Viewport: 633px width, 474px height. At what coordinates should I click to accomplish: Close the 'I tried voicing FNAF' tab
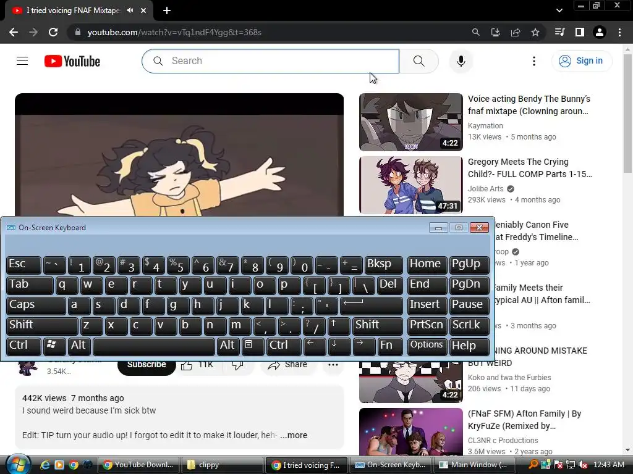pyautogui.click(x=143, y=10)
